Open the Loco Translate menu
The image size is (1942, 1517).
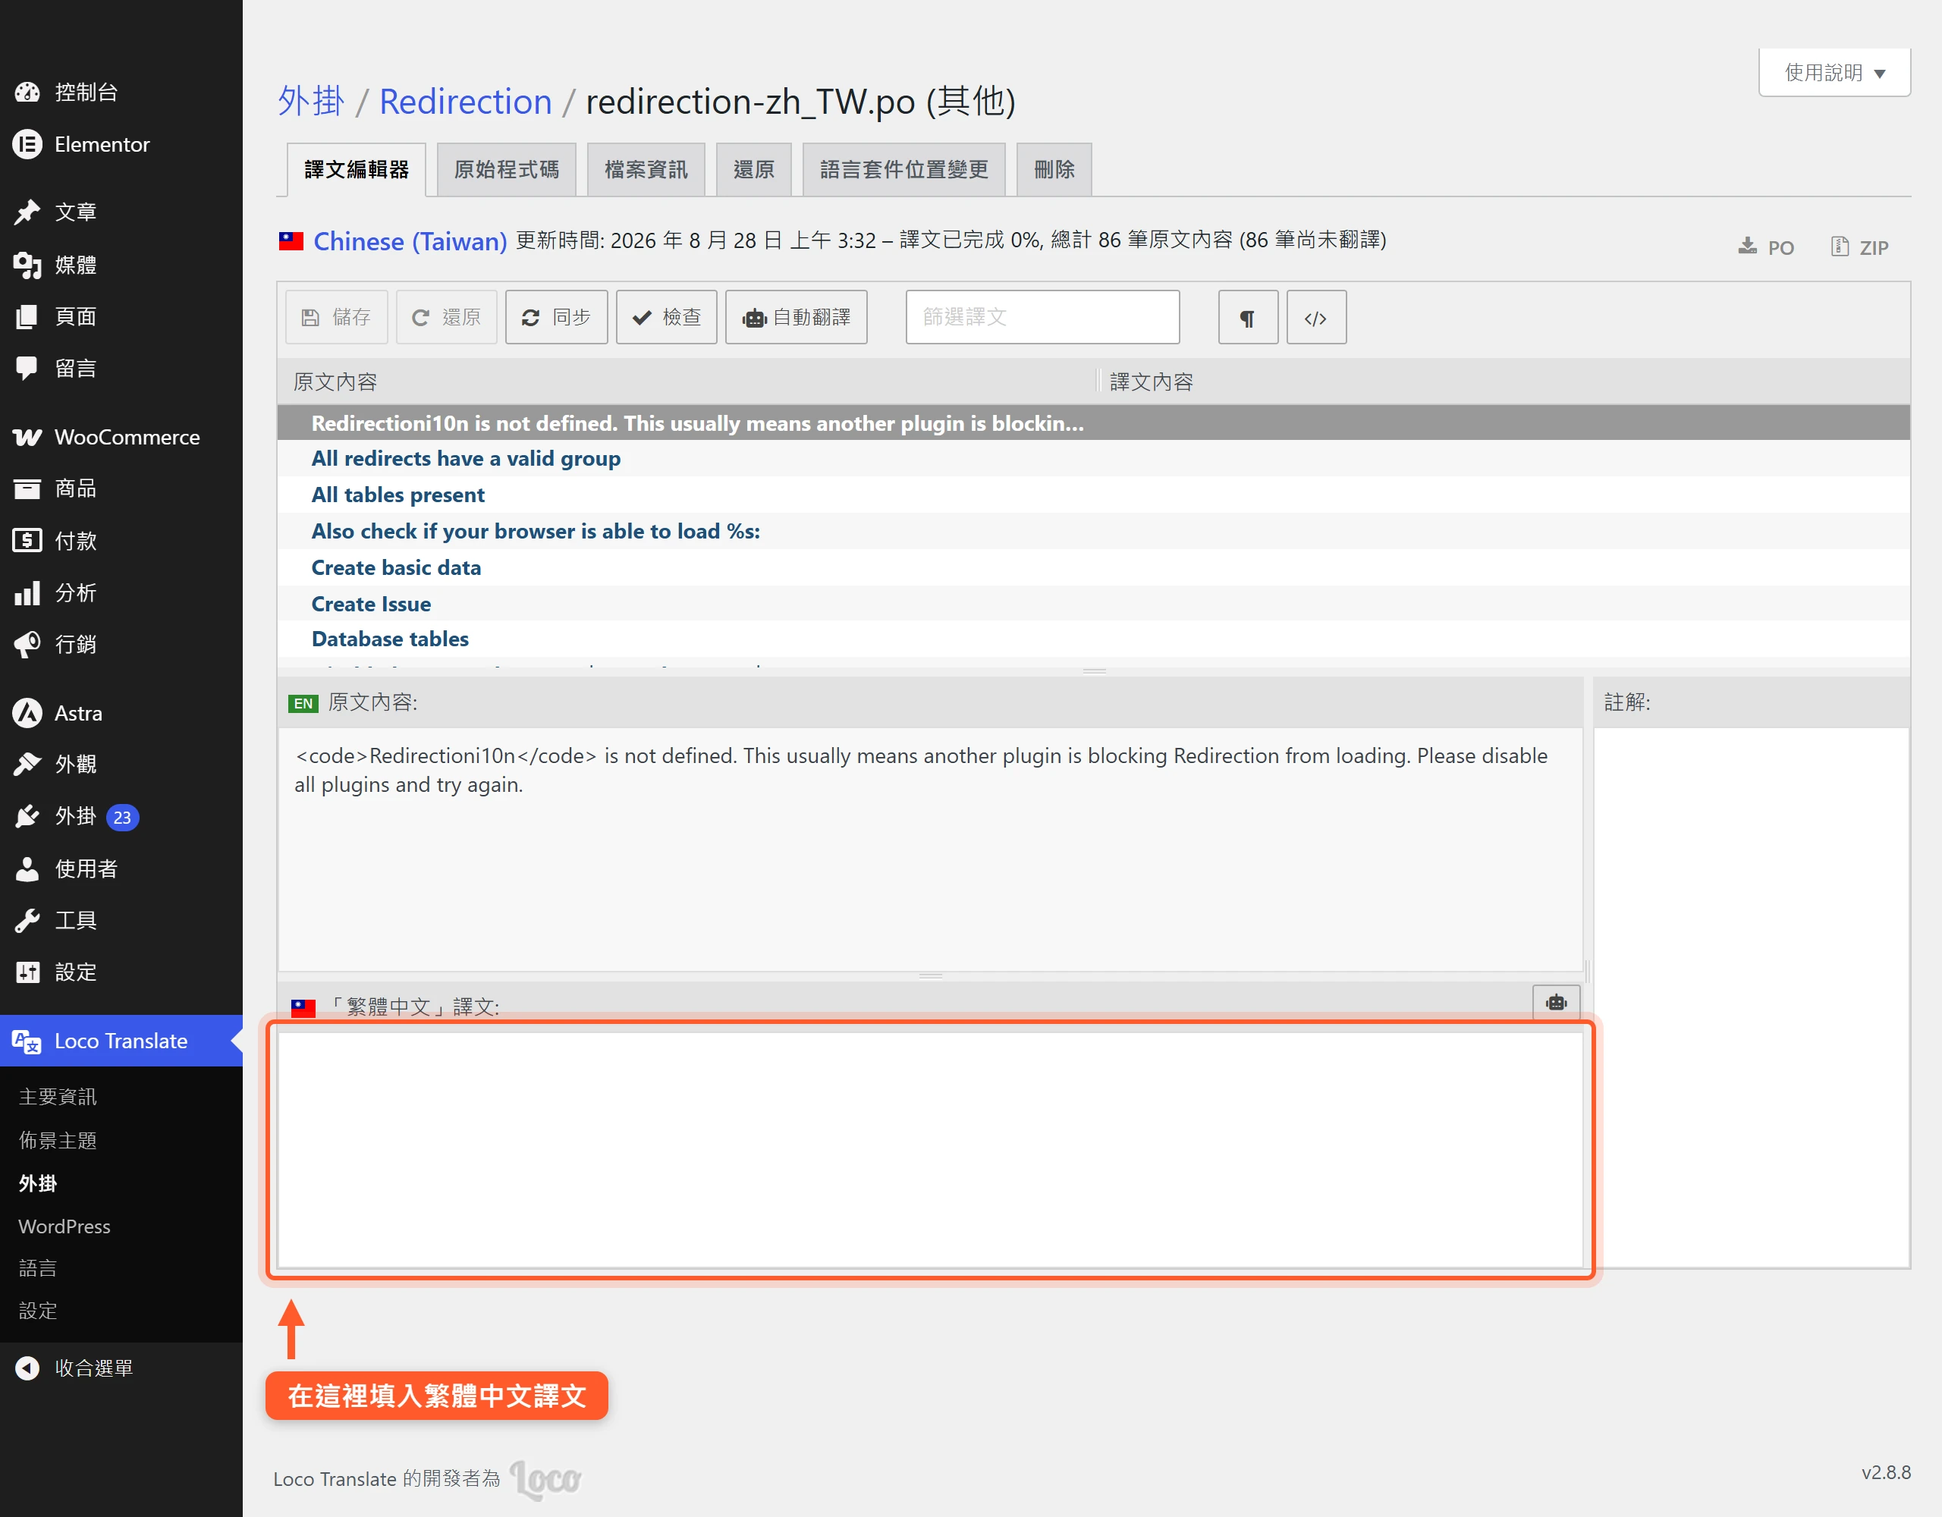tap(121, 1041)
